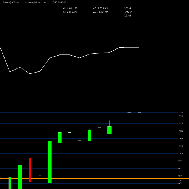Click the Monthly Charts title text

[x=11, y=2]
